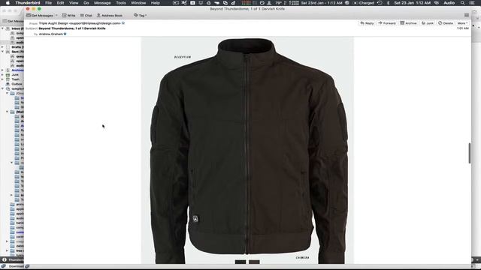
Task: Select the Archives folder icon in sidebar
Action: (8, 70)
